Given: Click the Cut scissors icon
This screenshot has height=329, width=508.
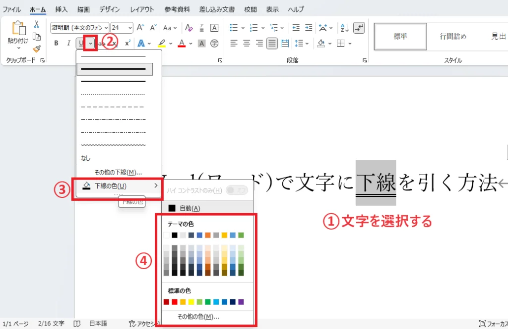Looking at the screenshot, I should tap(37, 24).
